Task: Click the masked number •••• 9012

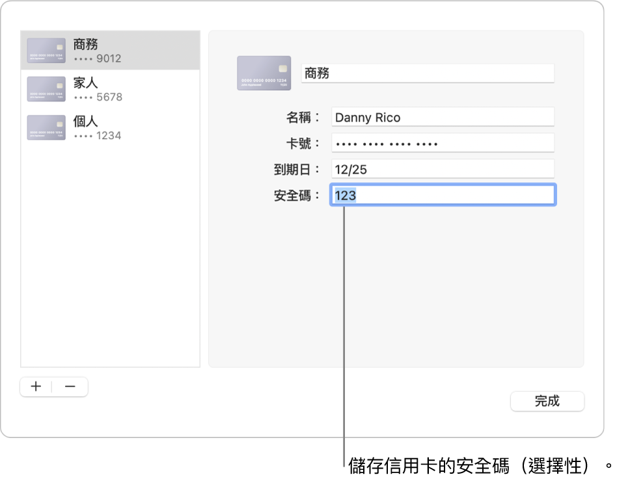Action: [x=98, y=58]
